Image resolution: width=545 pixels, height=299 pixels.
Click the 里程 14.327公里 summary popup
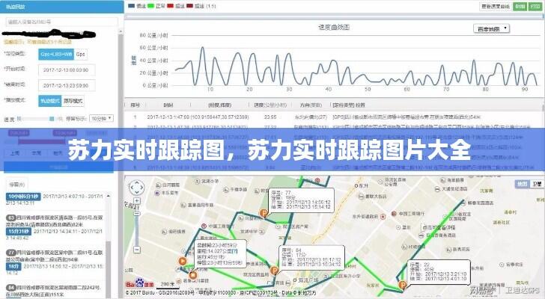tap(221, 254)
